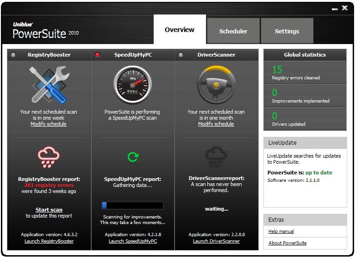
Task: Click the SpeedUpMyPC column header
Action: (133, 55)
